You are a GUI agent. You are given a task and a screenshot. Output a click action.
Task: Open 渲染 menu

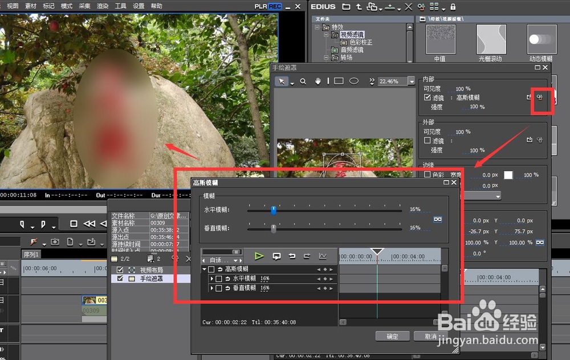tap(103, 6)
